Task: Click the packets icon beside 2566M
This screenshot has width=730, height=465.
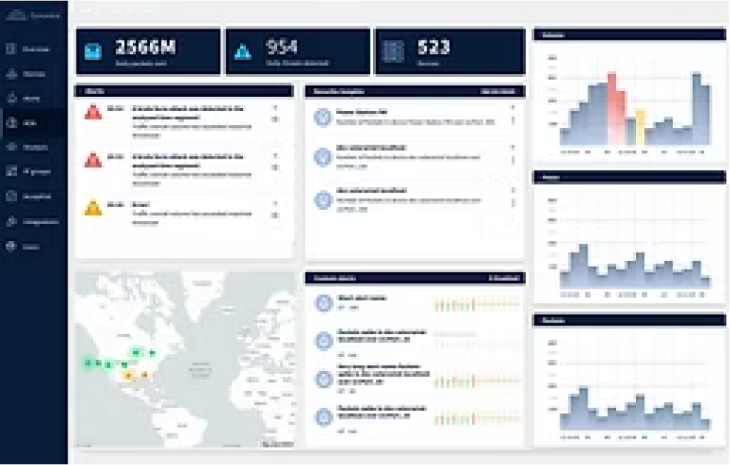Action: click(93, 51)
